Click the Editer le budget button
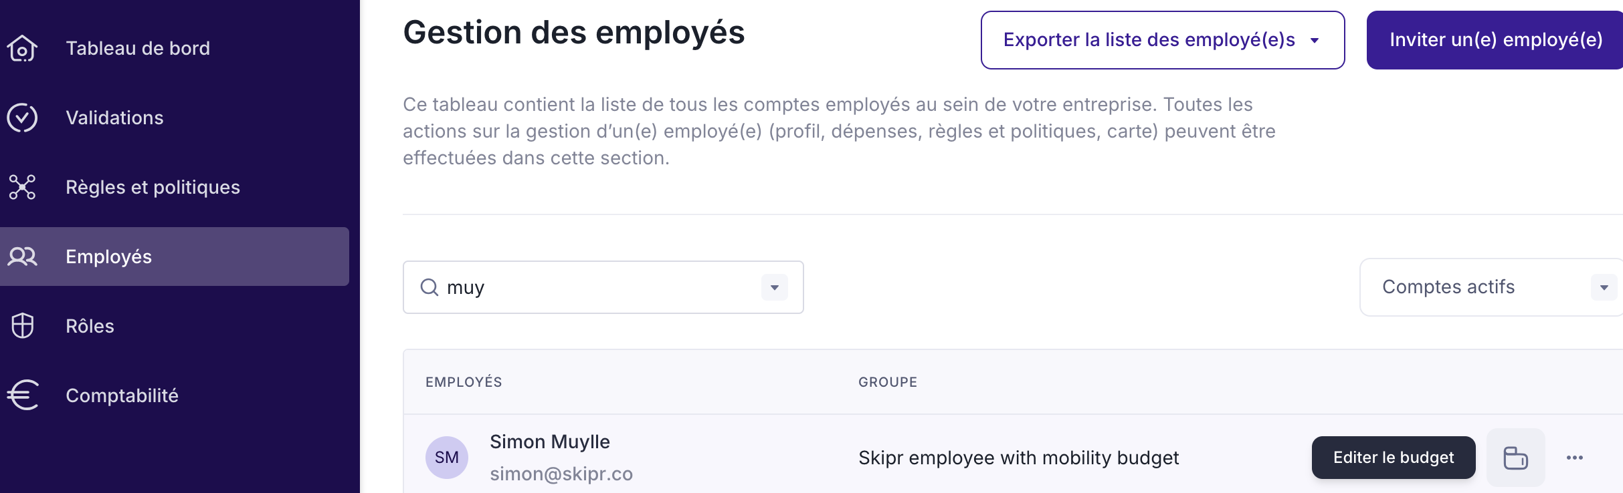Screen dimensions: 1623x493 (x=1393, y=458)
